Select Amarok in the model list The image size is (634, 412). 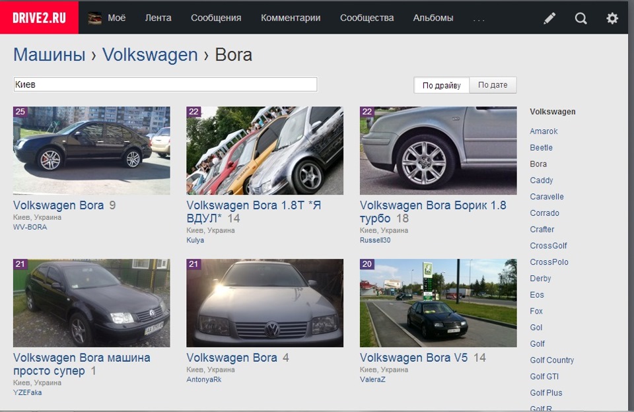click(544, 131)
